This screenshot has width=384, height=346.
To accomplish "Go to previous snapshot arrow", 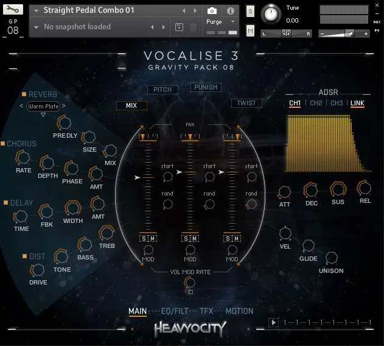I will click(152, 27).
